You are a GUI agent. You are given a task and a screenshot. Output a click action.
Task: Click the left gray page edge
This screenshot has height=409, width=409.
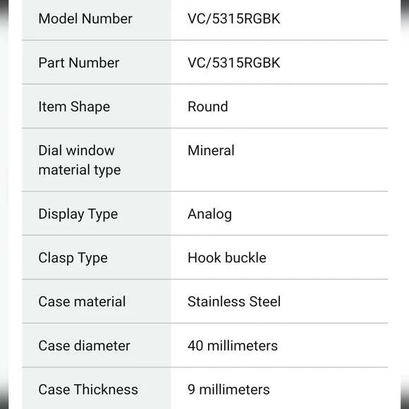(x=4, y=204)
